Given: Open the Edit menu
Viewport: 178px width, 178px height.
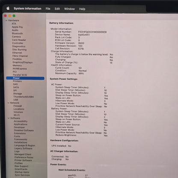Looking at the screenshot, I should [57, 9].
